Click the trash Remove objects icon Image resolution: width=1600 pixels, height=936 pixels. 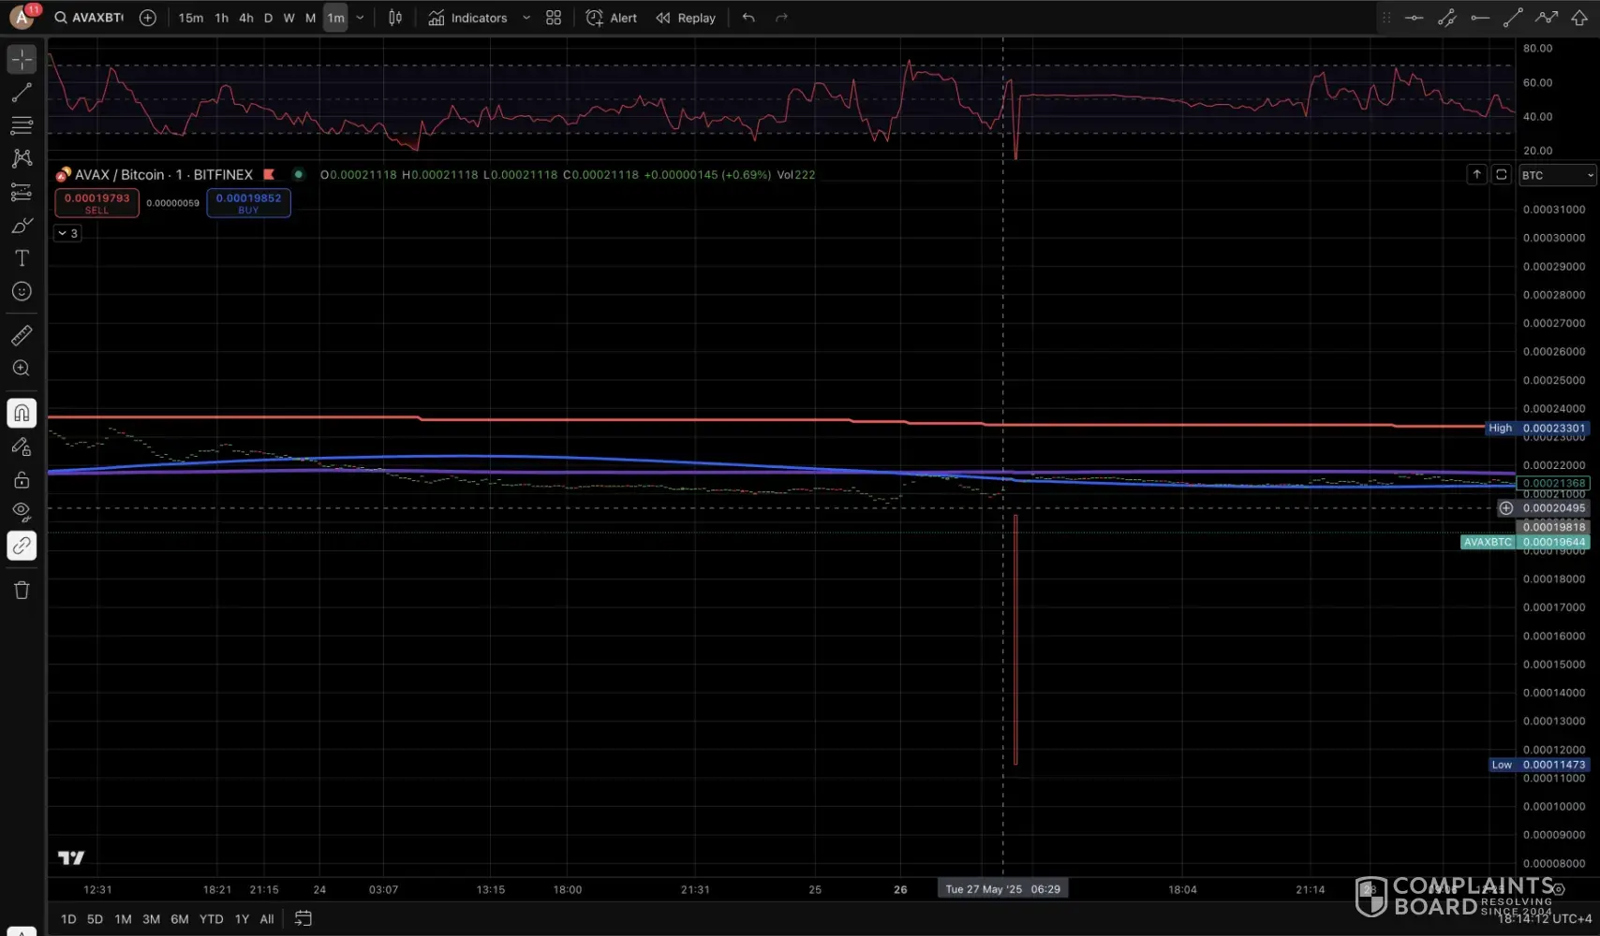22,590
